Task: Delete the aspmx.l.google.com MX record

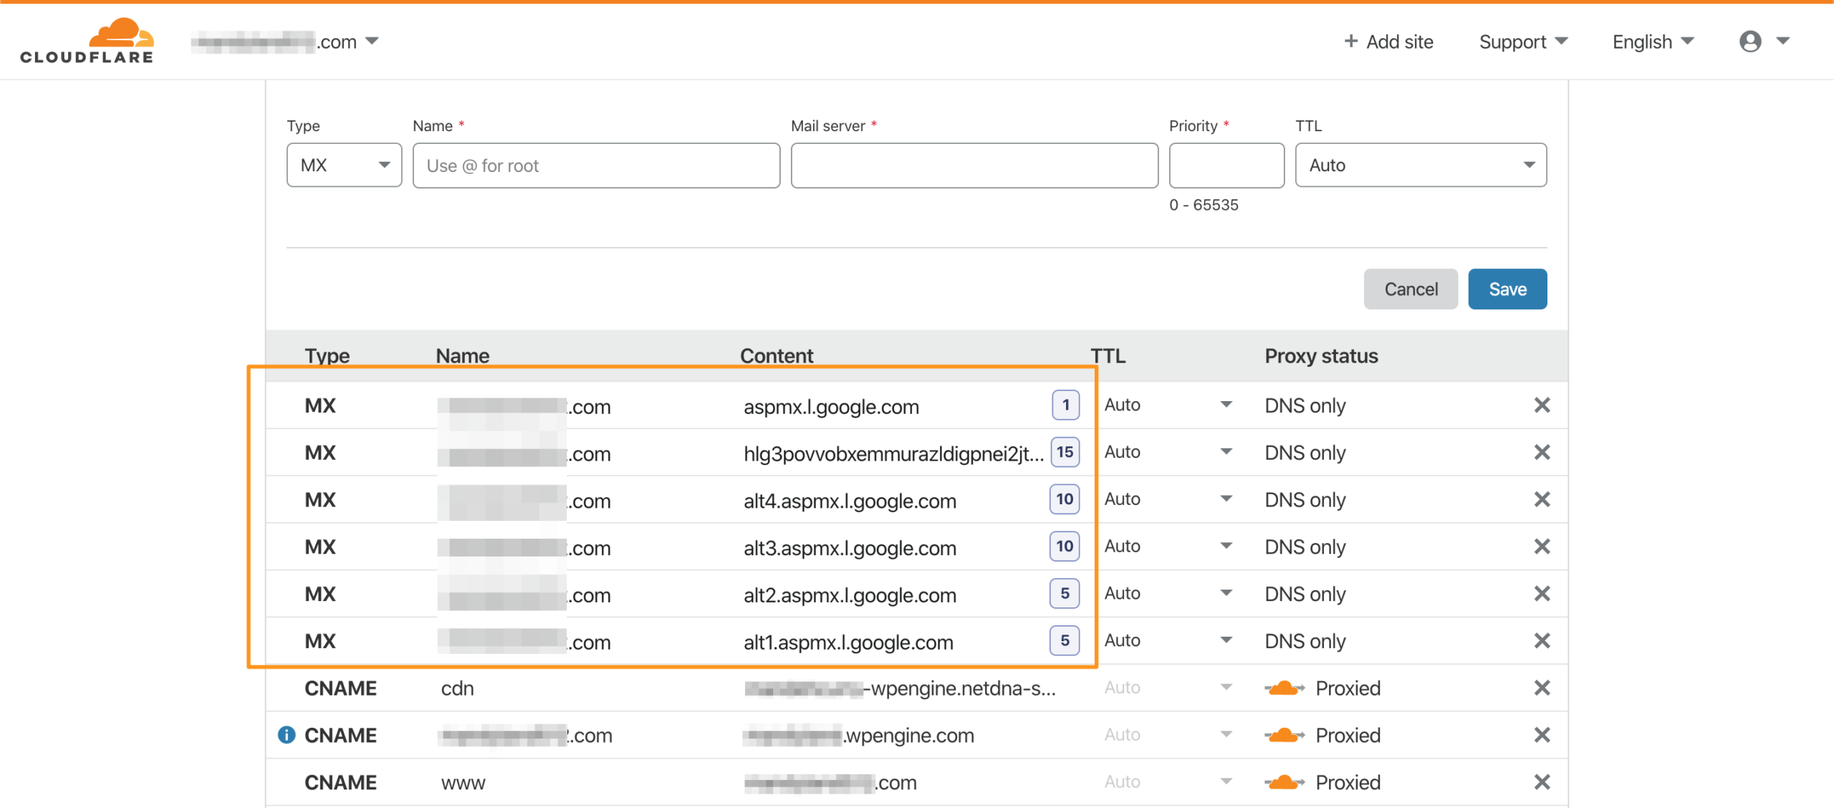Action: 1542,405
